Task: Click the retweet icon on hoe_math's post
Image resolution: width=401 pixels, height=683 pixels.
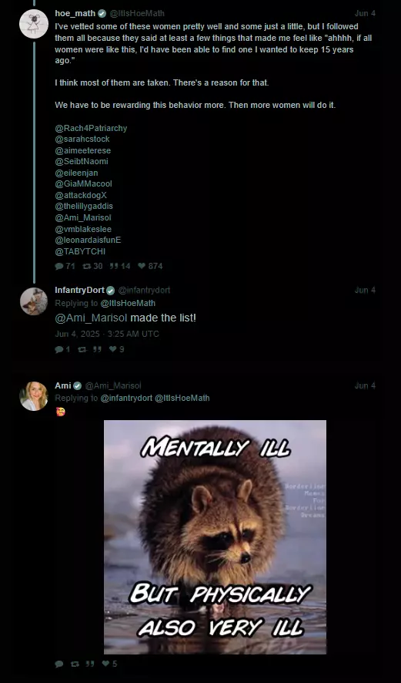Action: (x=86, y=266)
